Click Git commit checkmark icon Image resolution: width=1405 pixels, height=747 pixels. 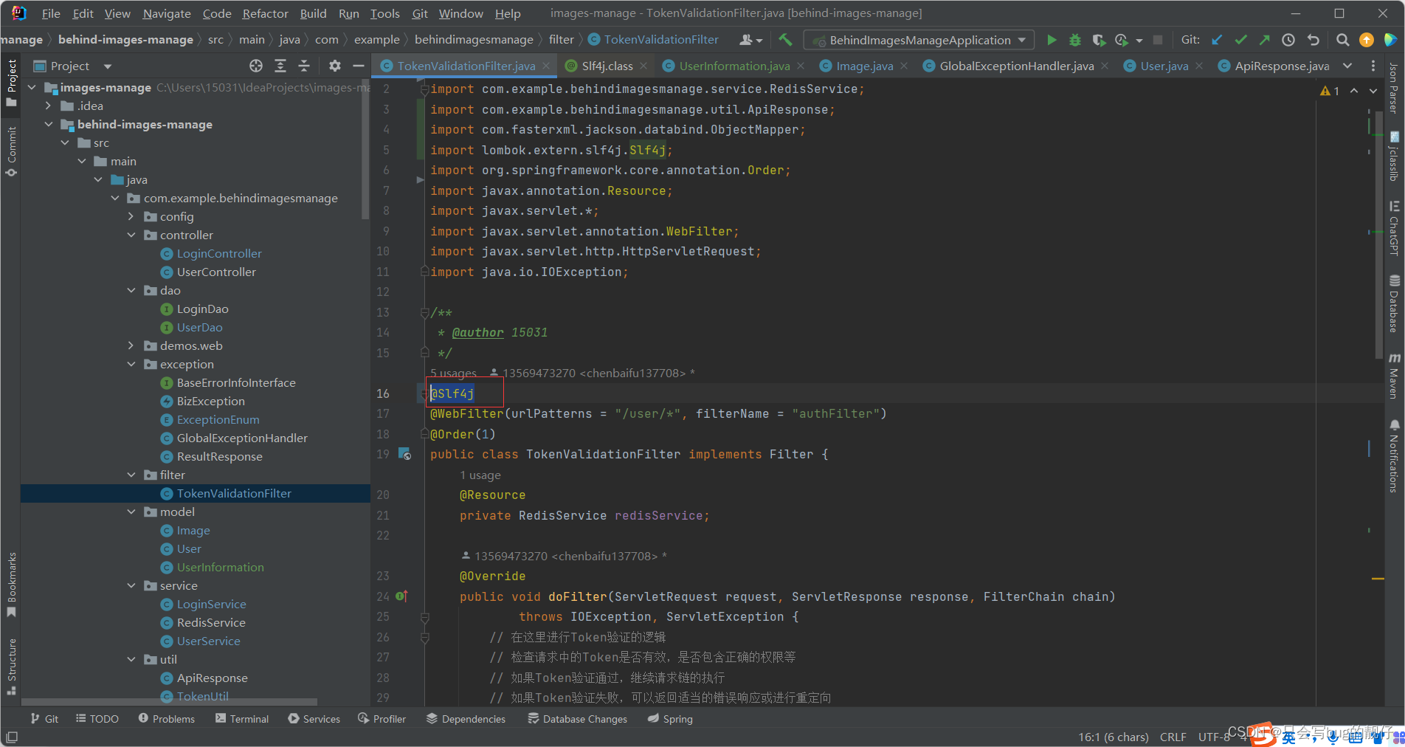1241,40
